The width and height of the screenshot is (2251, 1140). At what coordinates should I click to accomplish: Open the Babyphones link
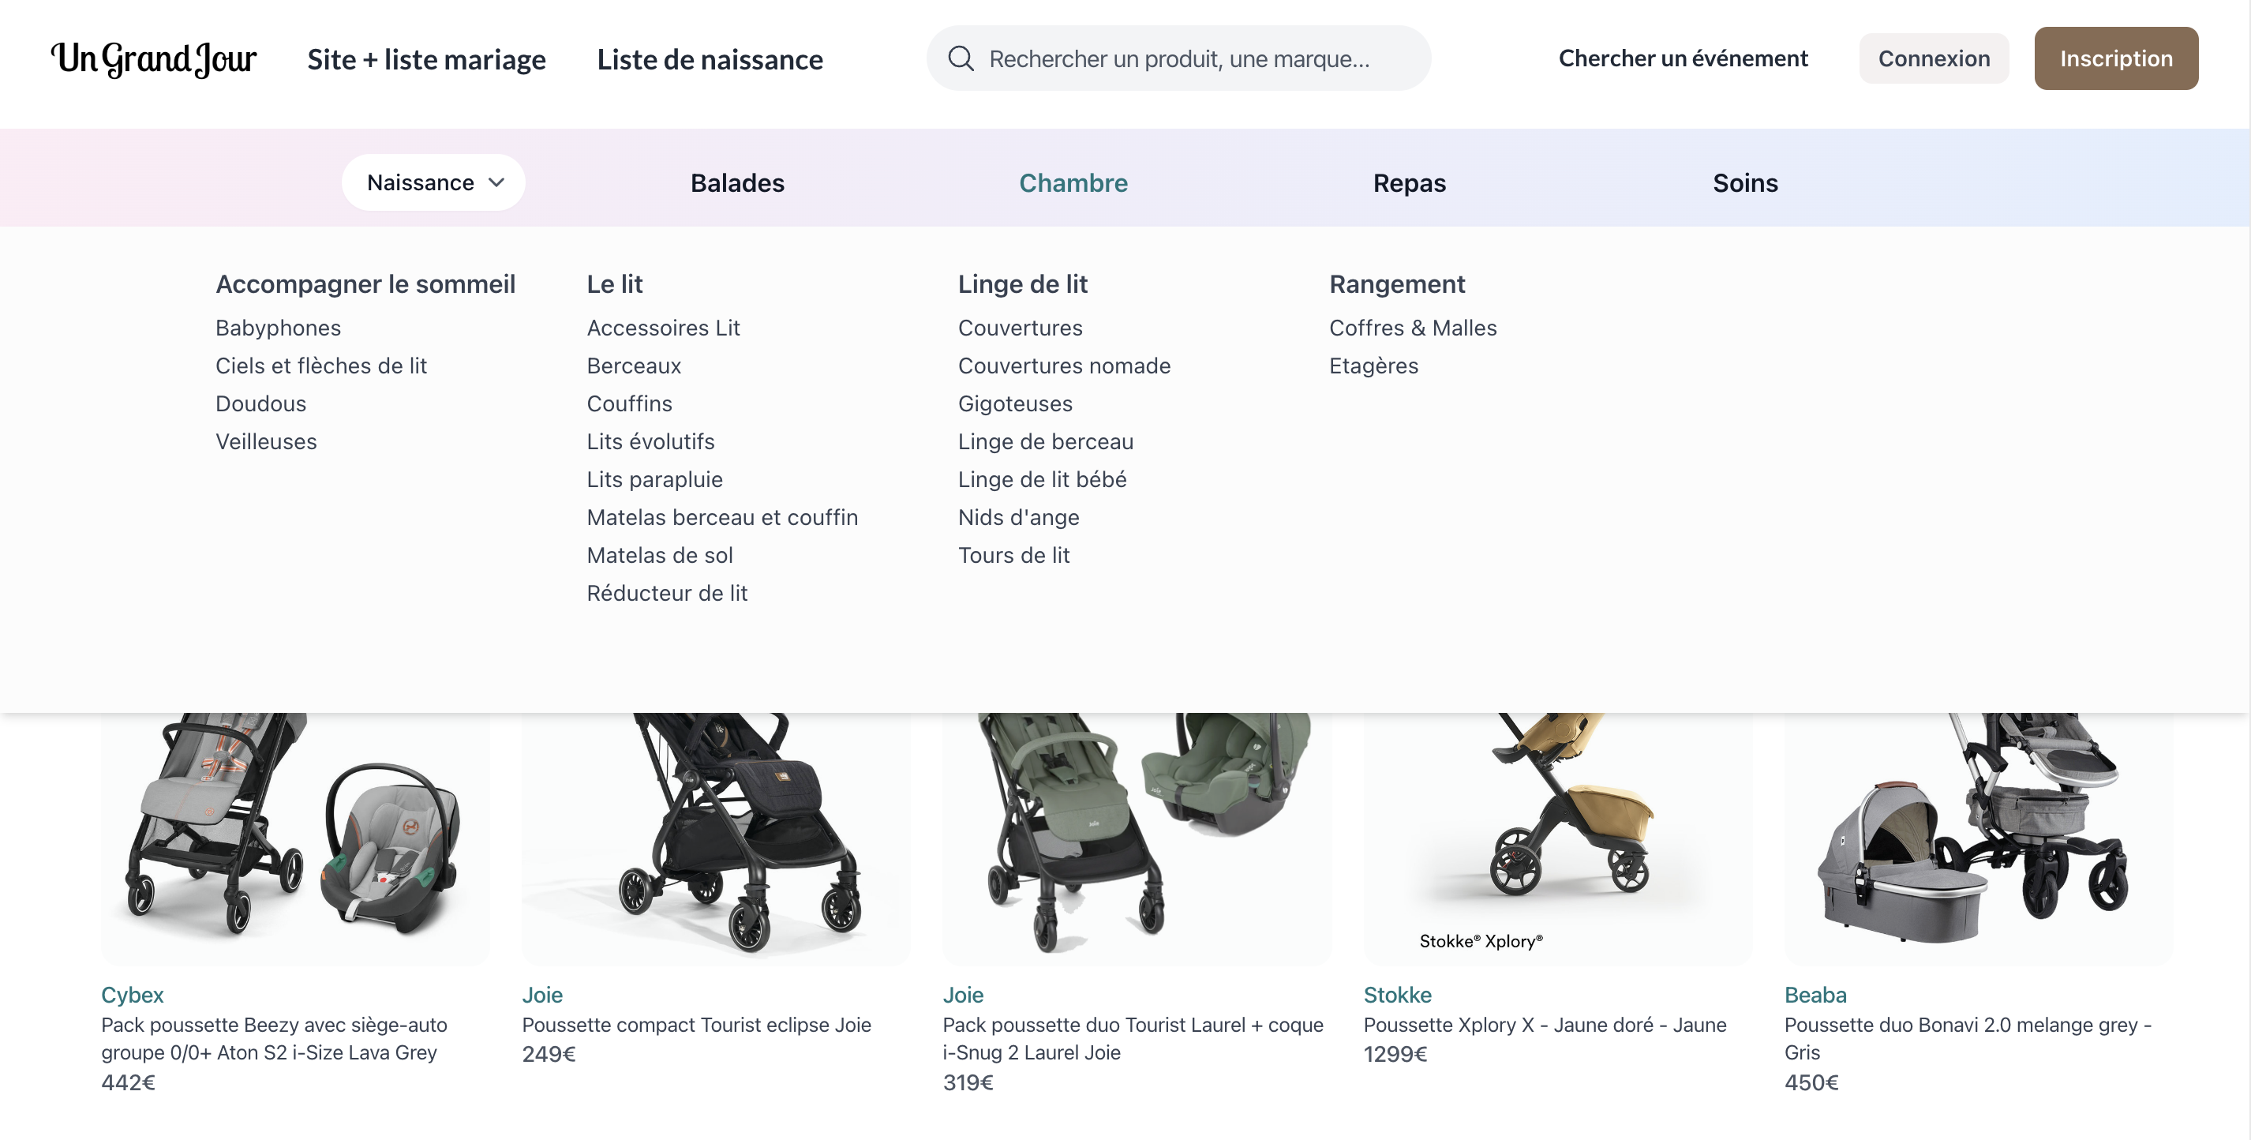click(x=278, y=328)
